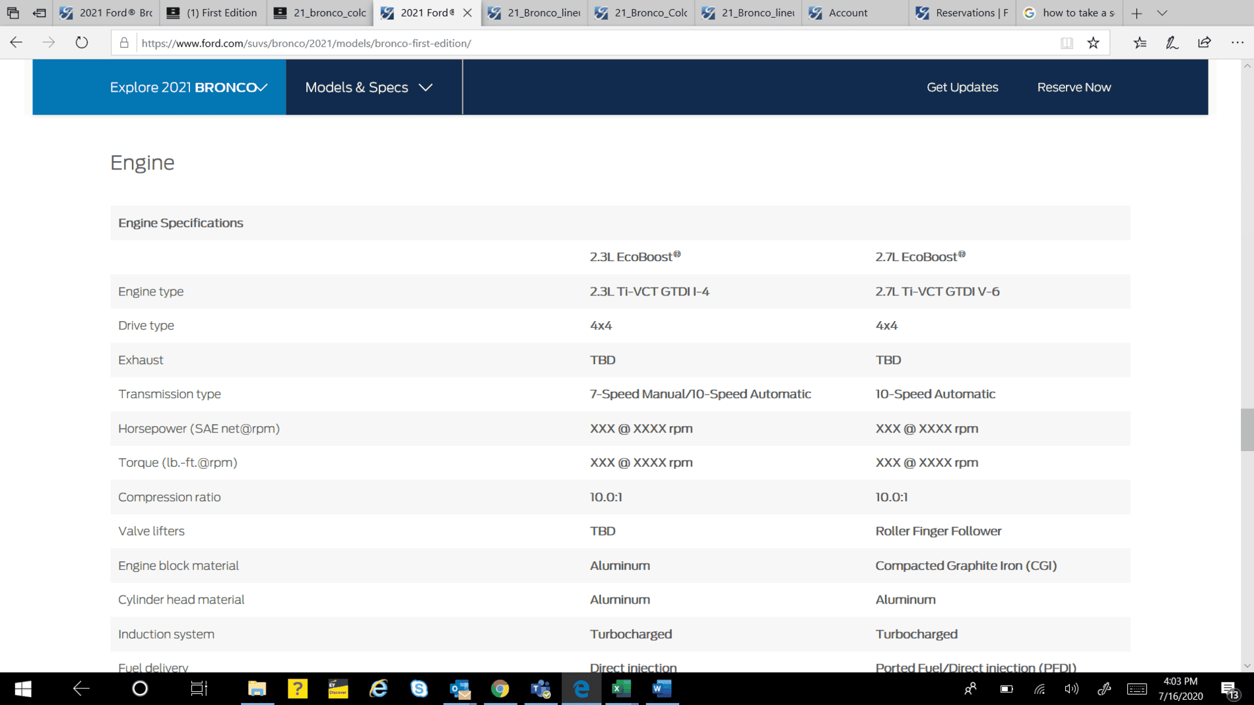Click the Engine Specifications heading

click(180, 223)
